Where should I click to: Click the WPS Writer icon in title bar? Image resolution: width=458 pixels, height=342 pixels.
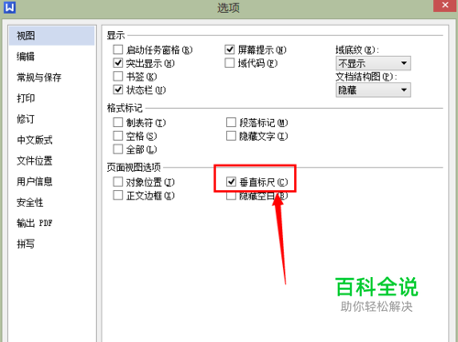(9, 7)
